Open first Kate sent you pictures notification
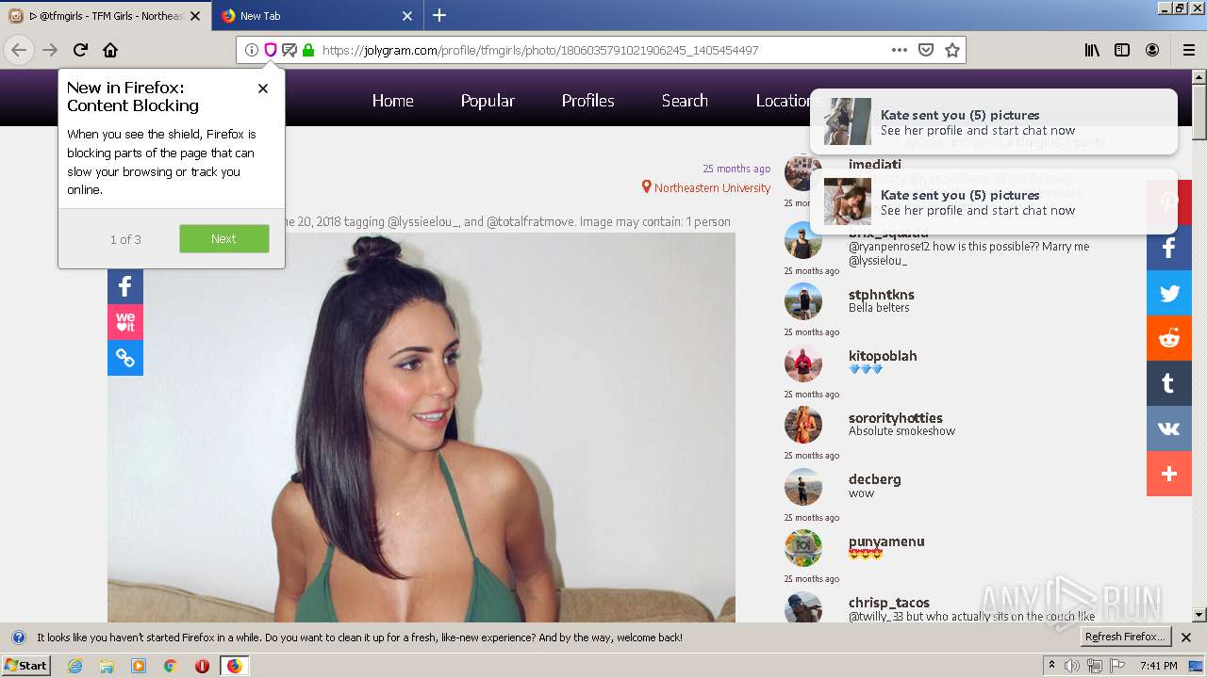Screen dimensions: 1207x678 click(994, 121)
